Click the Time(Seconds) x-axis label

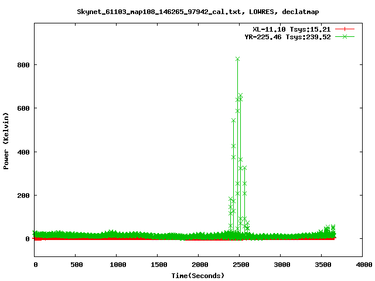point(198,275)
